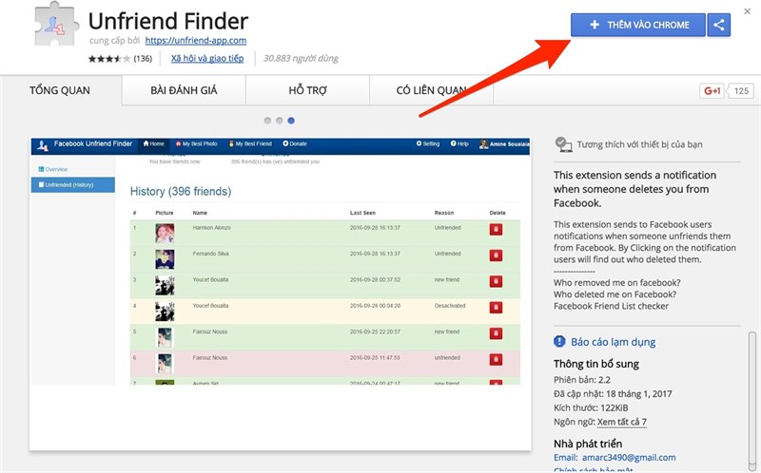Click the delete icon in the Desactivated row

496,307
